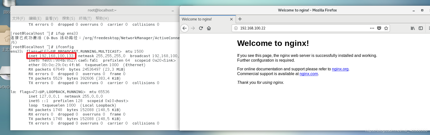430x135 pixels.
Task: Save page to Pocket icon
Action: click(x=379, y=28)
